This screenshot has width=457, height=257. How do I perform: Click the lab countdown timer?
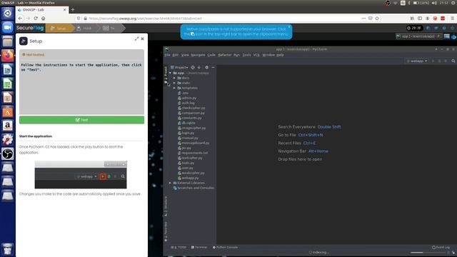pyautogui.click(x=414, y=28)
